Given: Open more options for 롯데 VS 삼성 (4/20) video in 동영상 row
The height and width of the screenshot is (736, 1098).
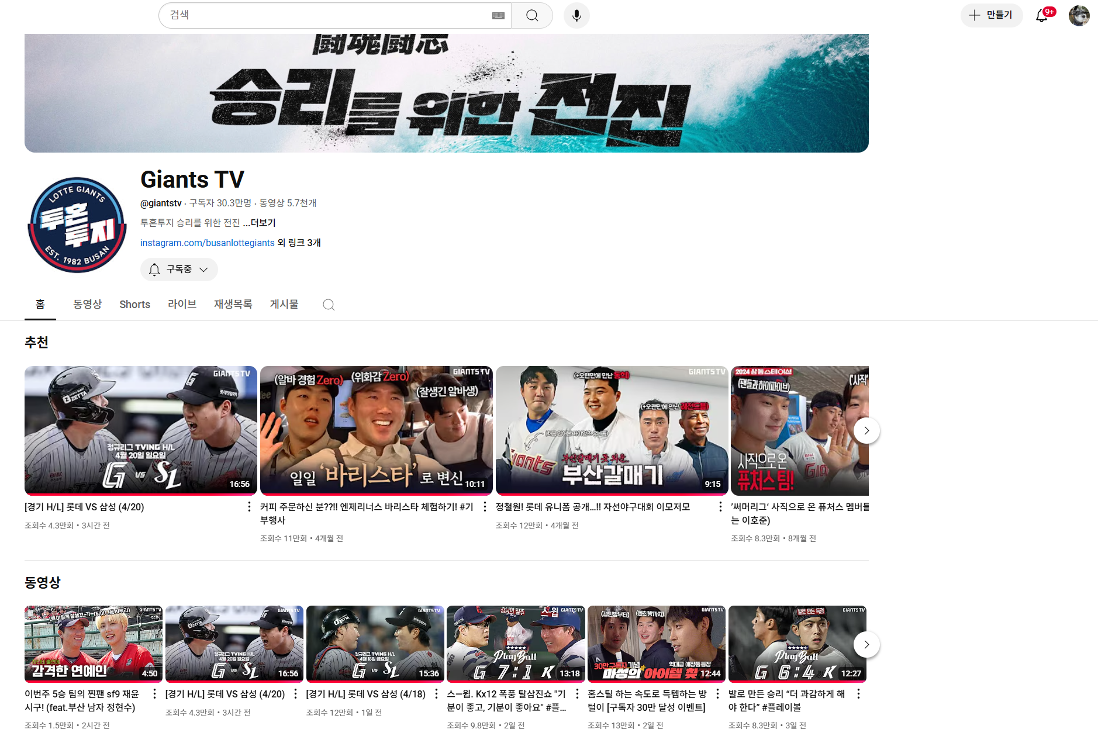Looking at the screenshot, I should pos(295,694).
